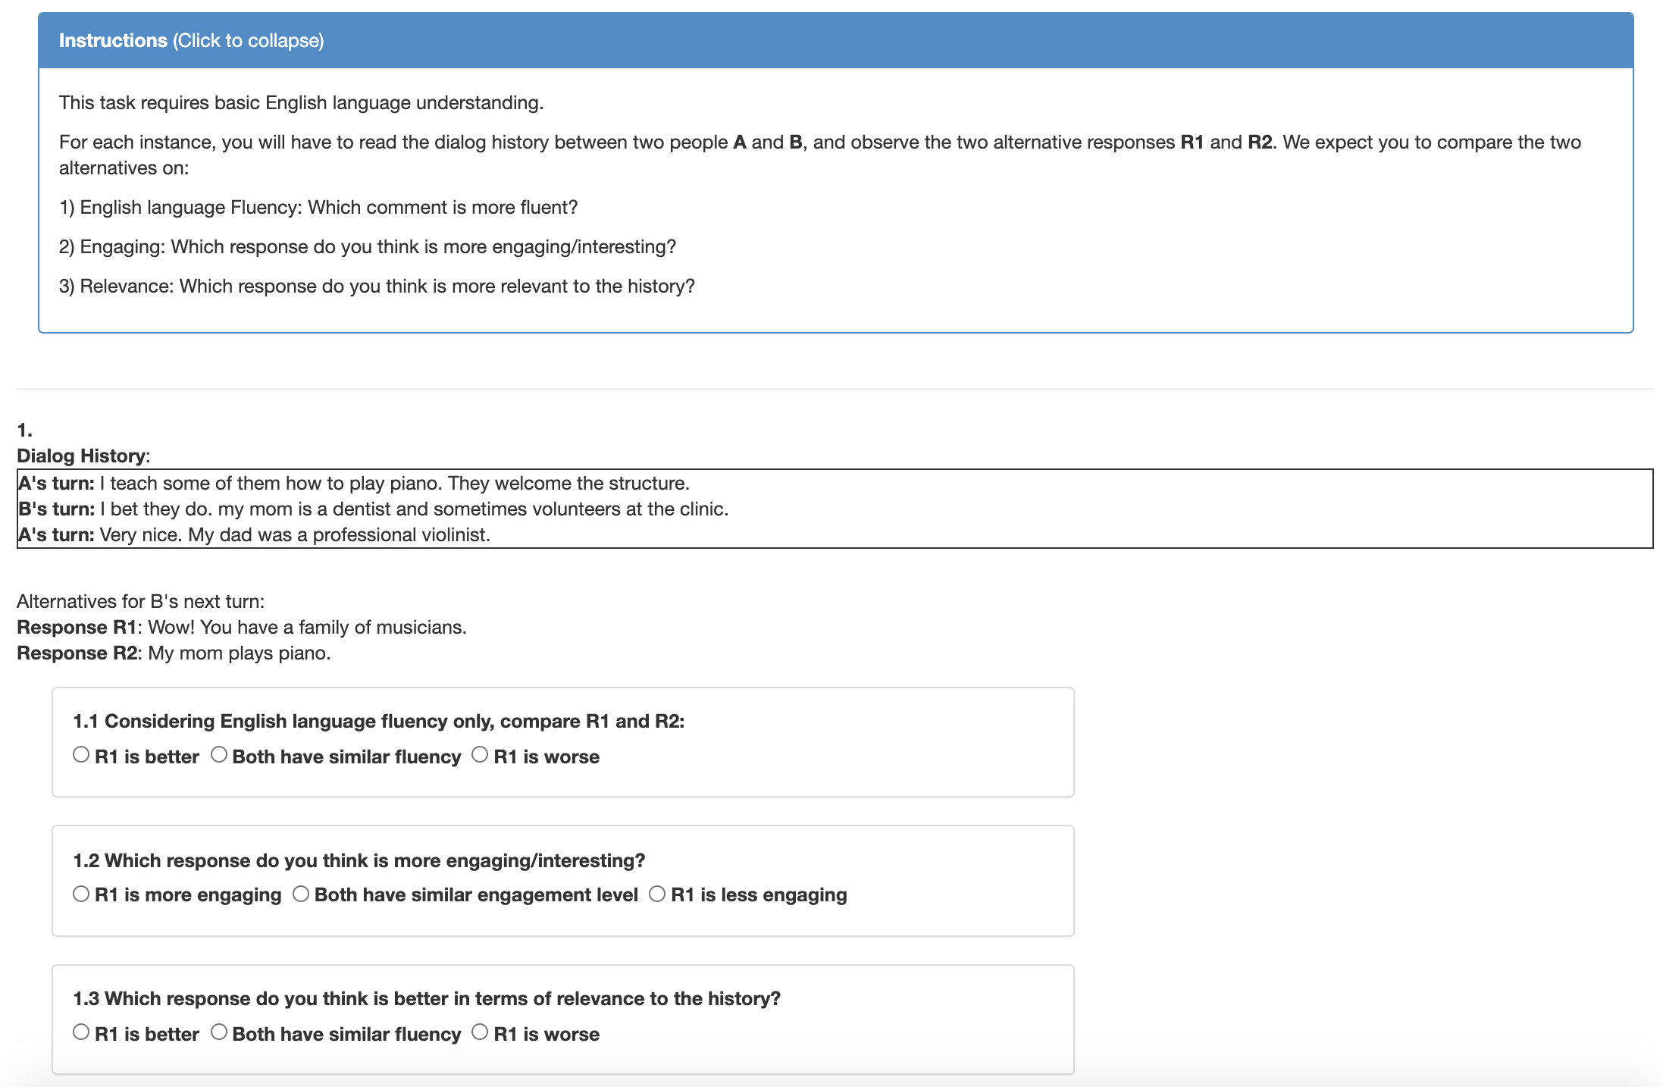
Task: Click question 1.3 relevance heading
Action: (426, 999)
